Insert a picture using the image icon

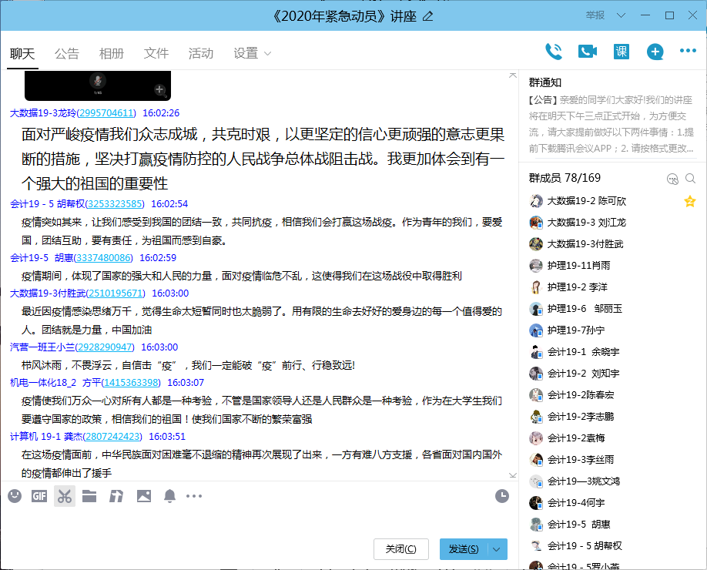tap(144, 496)
